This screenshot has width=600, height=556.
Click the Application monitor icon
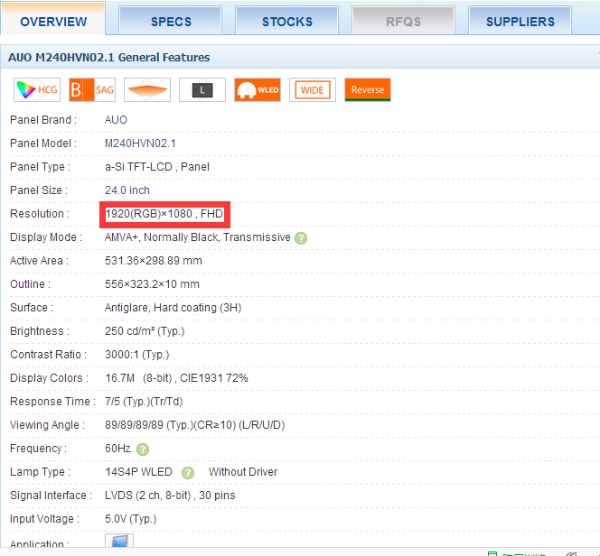coord(119,541)
